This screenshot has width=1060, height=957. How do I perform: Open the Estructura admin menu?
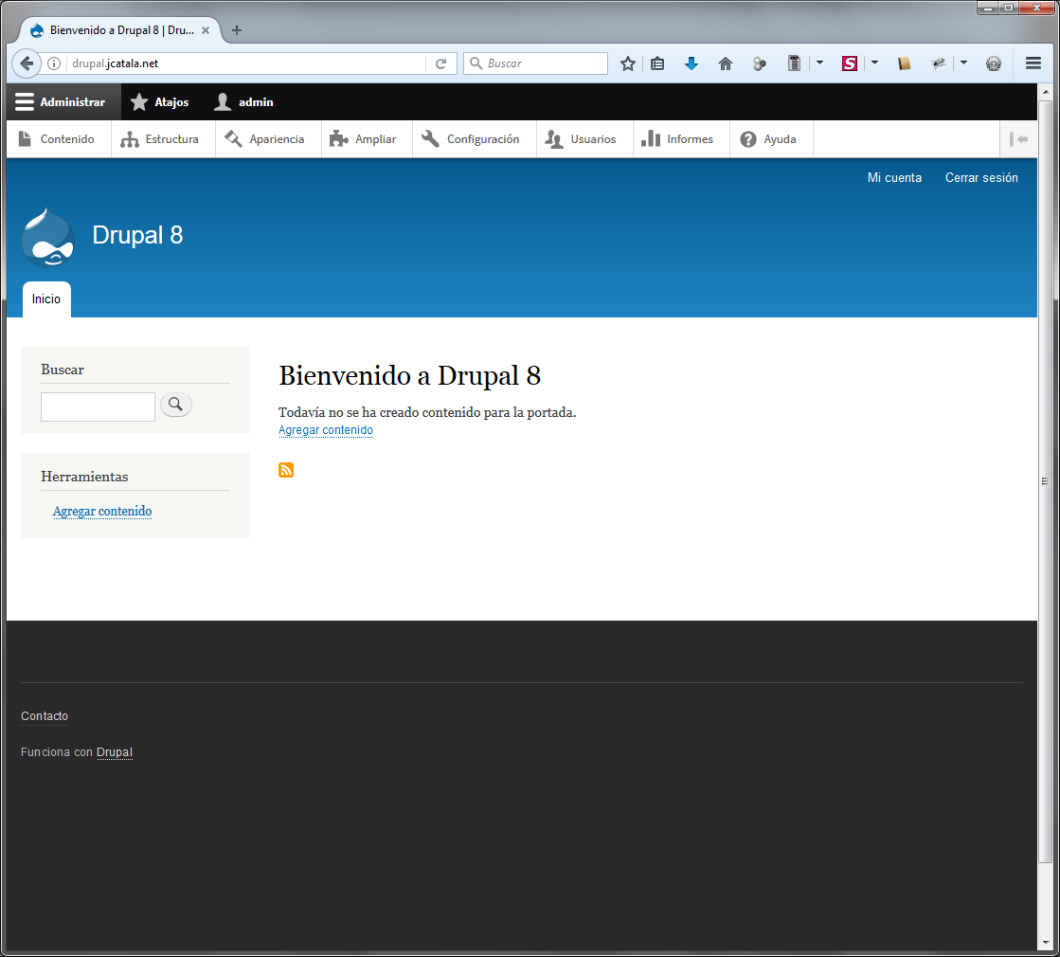(x=161, y=139)
